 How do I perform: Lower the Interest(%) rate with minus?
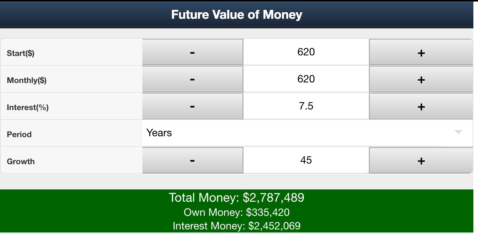click(193, 106)
